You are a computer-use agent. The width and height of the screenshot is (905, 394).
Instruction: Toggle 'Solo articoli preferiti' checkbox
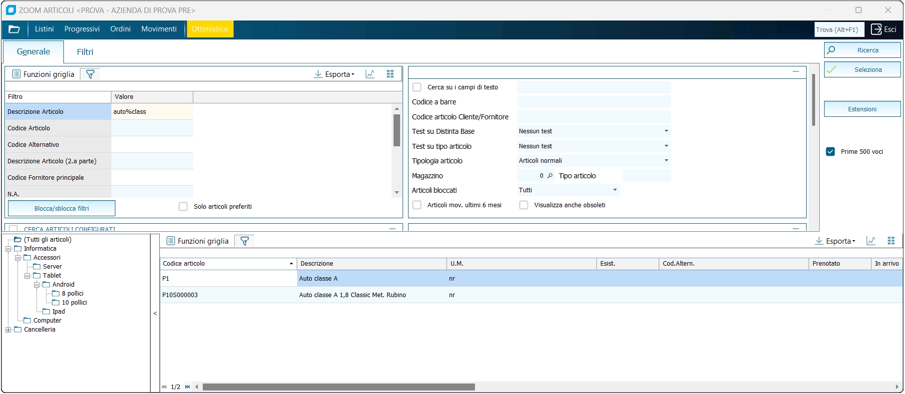[x=183, y=207]
